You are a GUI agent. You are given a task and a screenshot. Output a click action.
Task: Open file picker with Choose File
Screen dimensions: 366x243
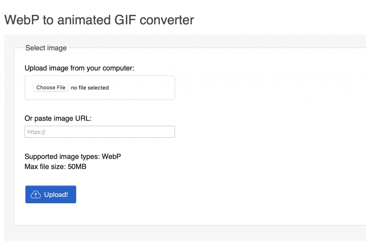[51, 87]
